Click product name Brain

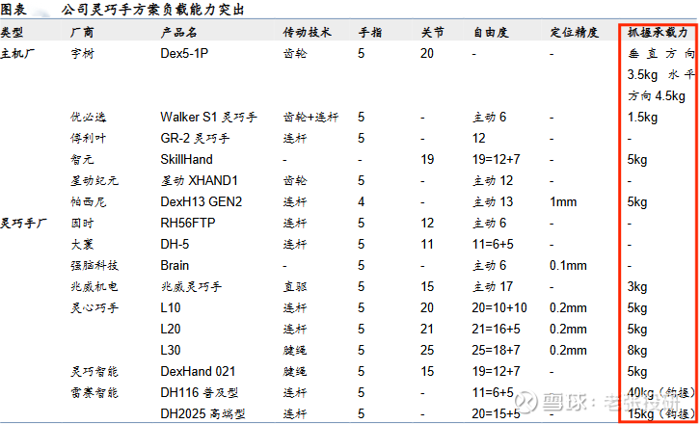(175, 266)
